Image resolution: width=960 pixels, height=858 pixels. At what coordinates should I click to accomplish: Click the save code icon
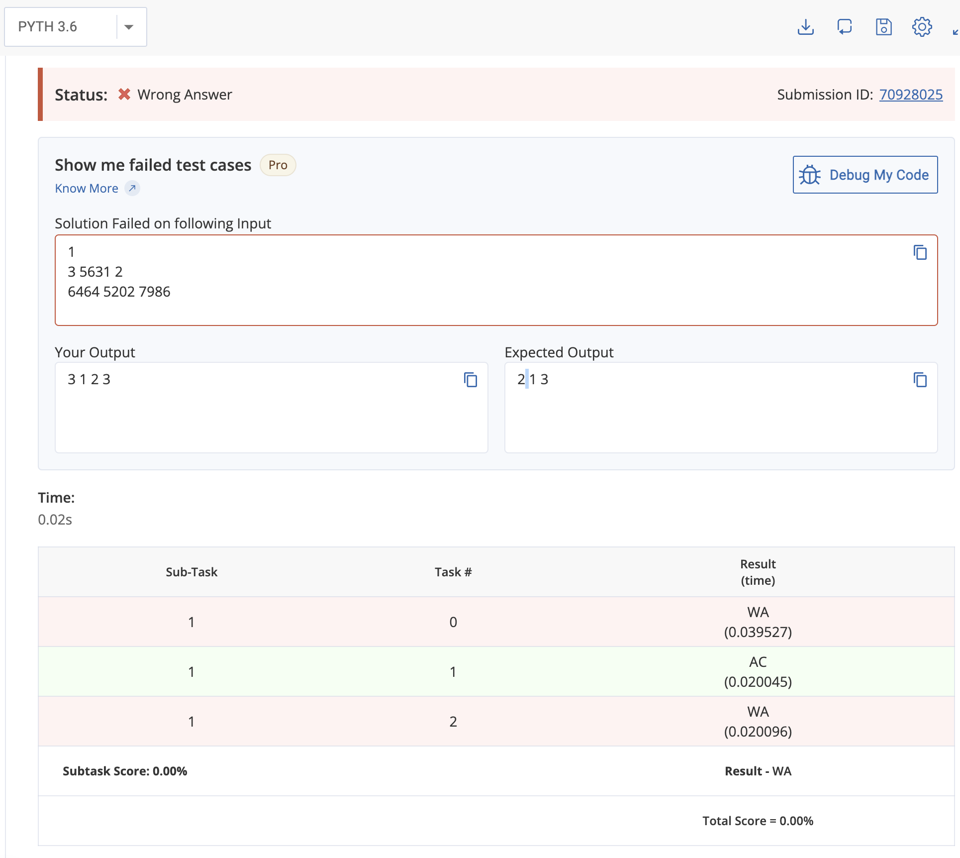point(883,27)
